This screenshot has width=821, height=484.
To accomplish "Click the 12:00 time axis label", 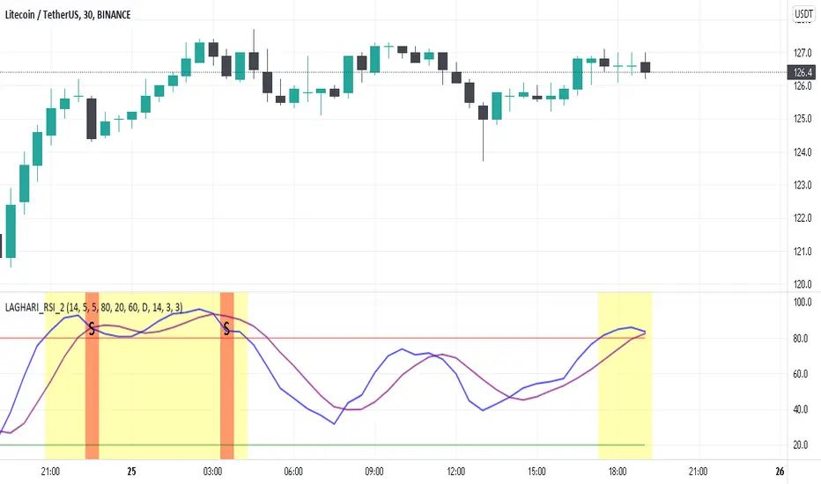I will point(456,472).
